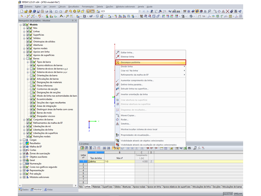Enable the Barras checkbox
Image resolution: width=261 pixels, height=196 pixels.
coord(28,58)
